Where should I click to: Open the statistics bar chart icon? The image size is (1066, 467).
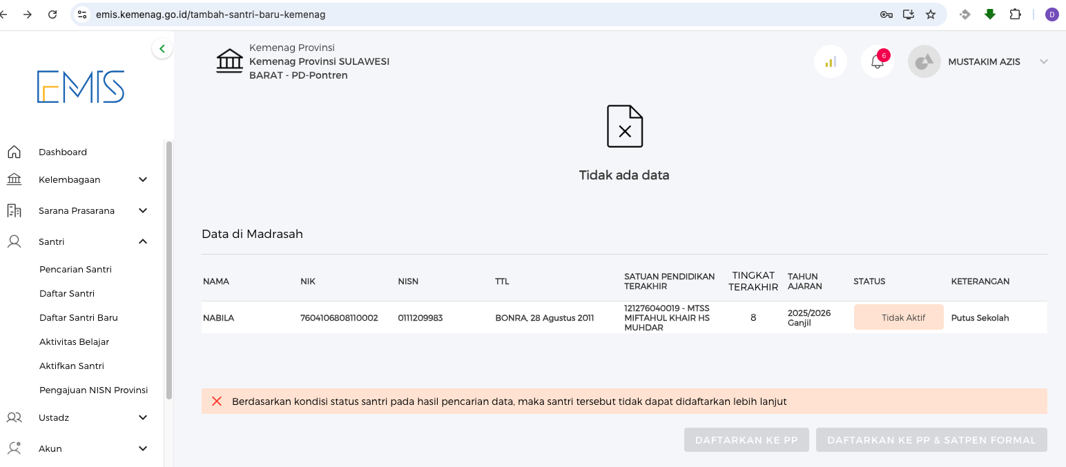pyautogui.click(x=831, y=61)
